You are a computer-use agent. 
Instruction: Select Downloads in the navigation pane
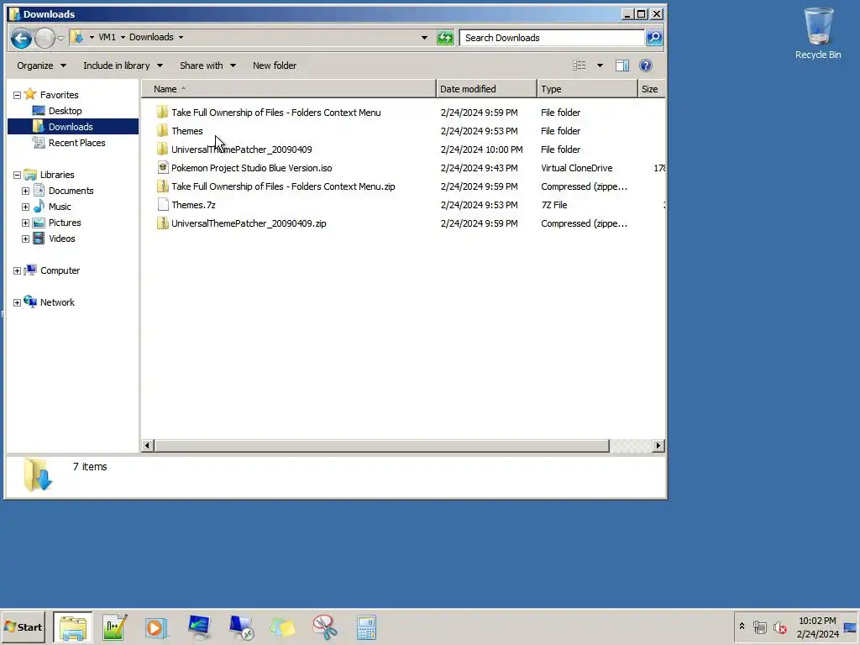71,127
